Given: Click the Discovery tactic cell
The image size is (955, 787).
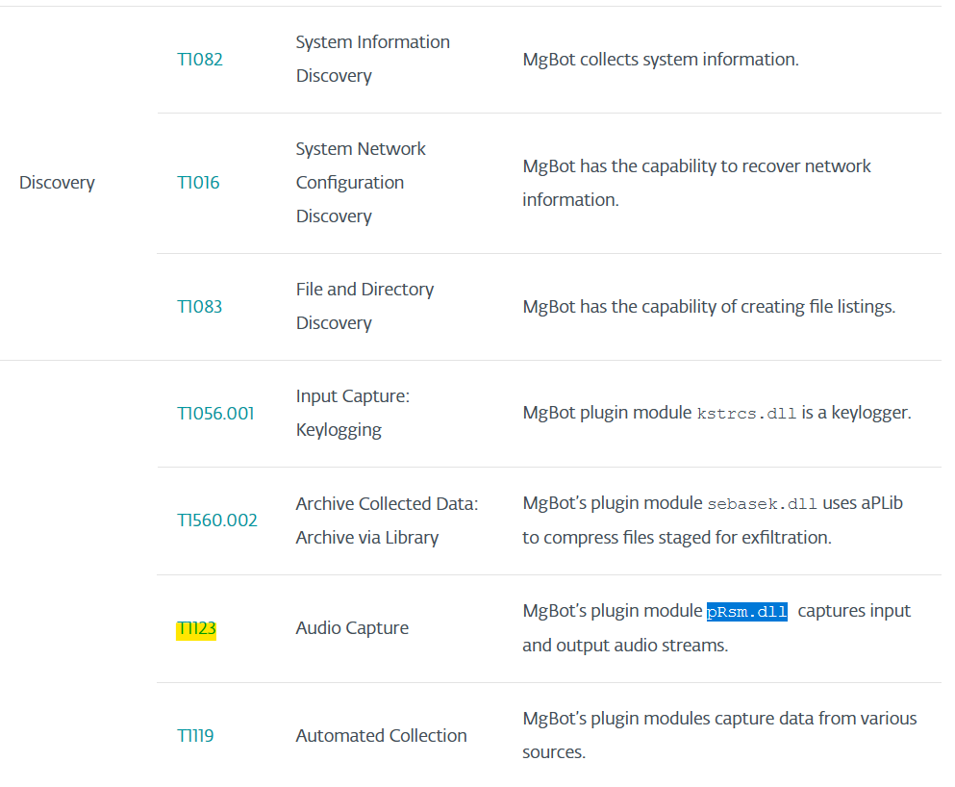Looking at the screenshot, I should 58,182.
